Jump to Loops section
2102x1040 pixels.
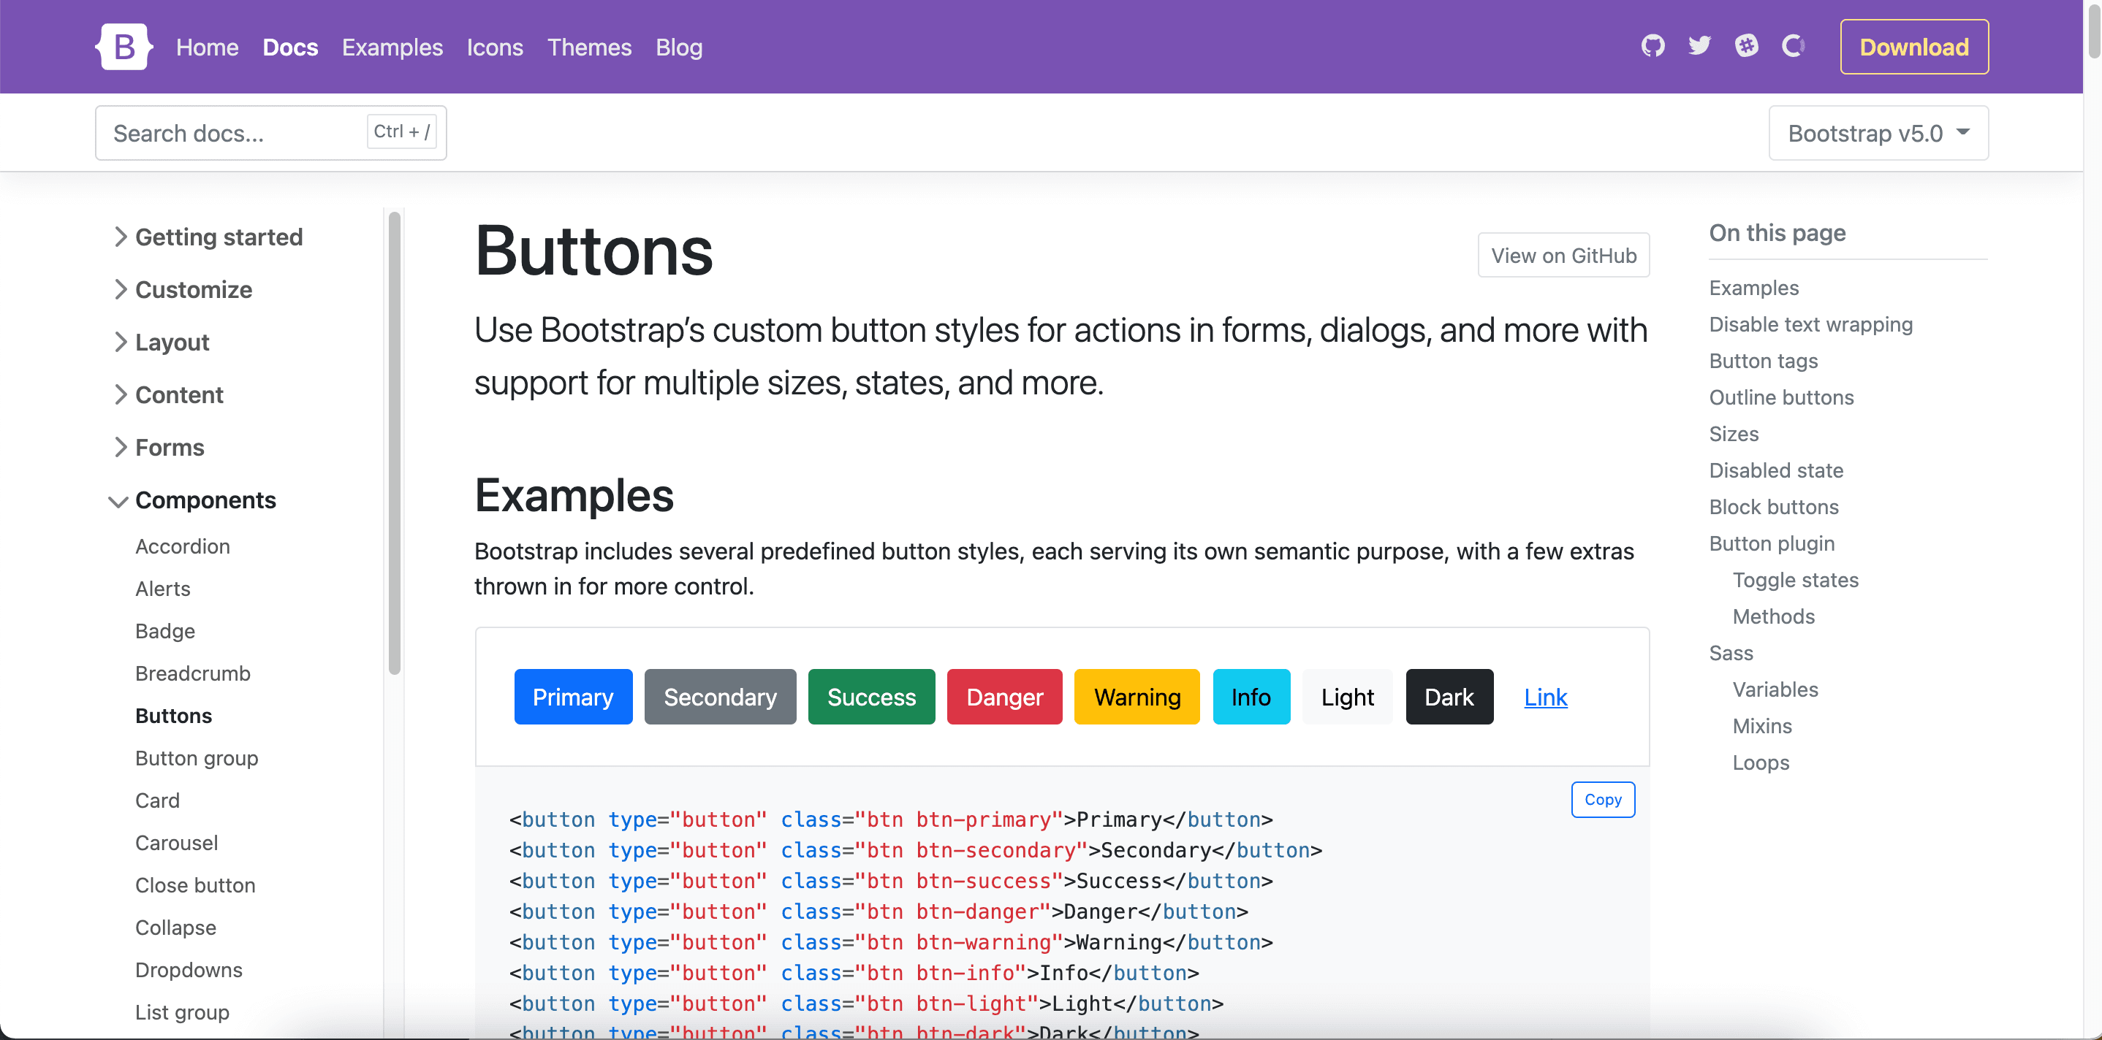(x=1761, y=762)
